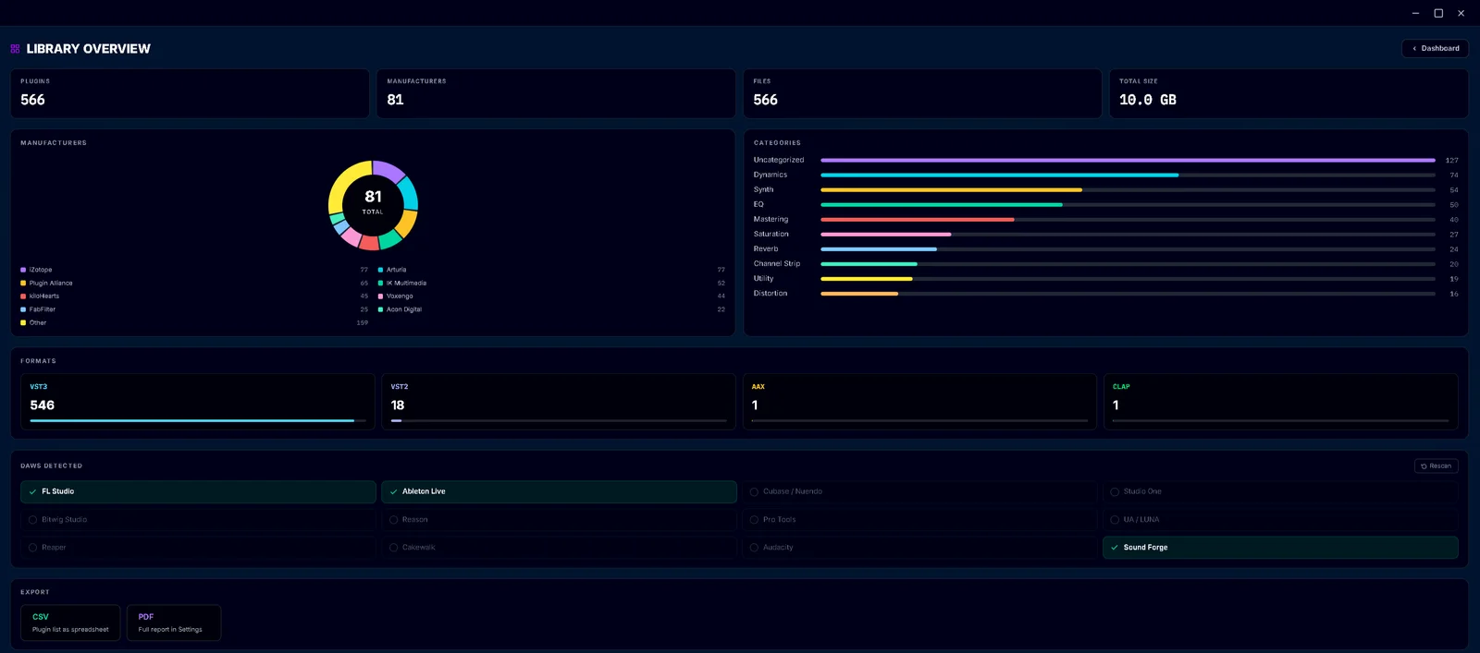
Task: Click the back chevron on Dashboard button
Action: (x=1414, y=49)
